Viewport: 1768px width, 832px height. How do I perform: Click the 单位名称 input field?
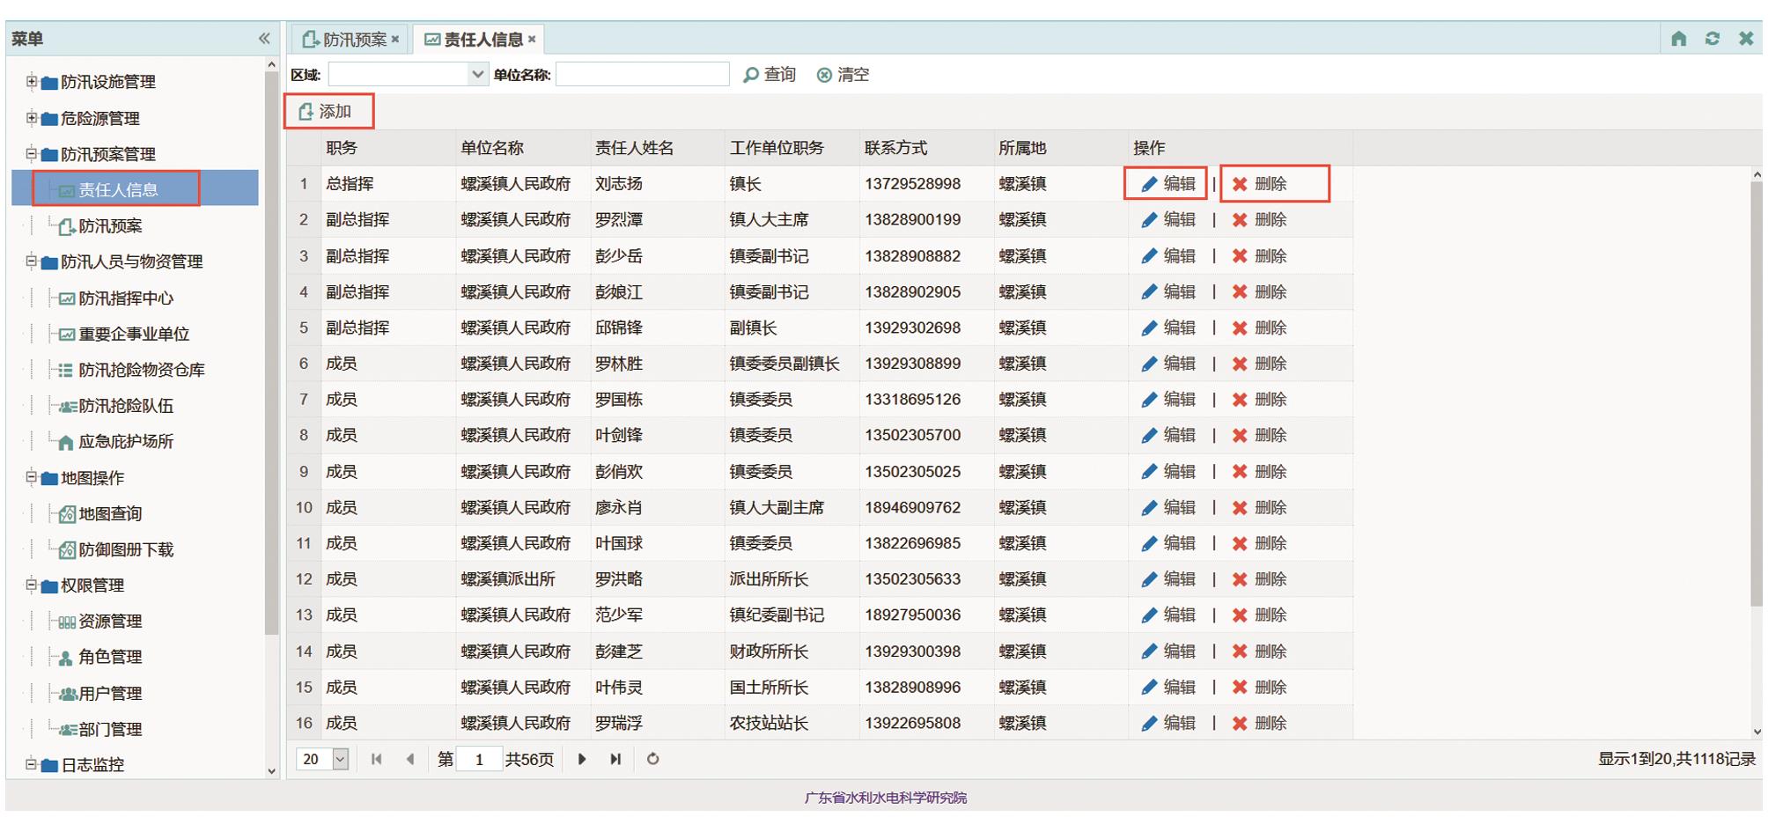[x=642, y=75]
